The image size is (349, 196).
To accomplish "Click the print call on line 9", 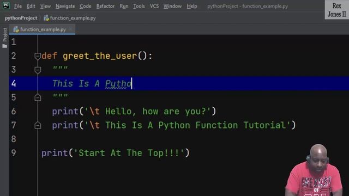I will [55, 153].
